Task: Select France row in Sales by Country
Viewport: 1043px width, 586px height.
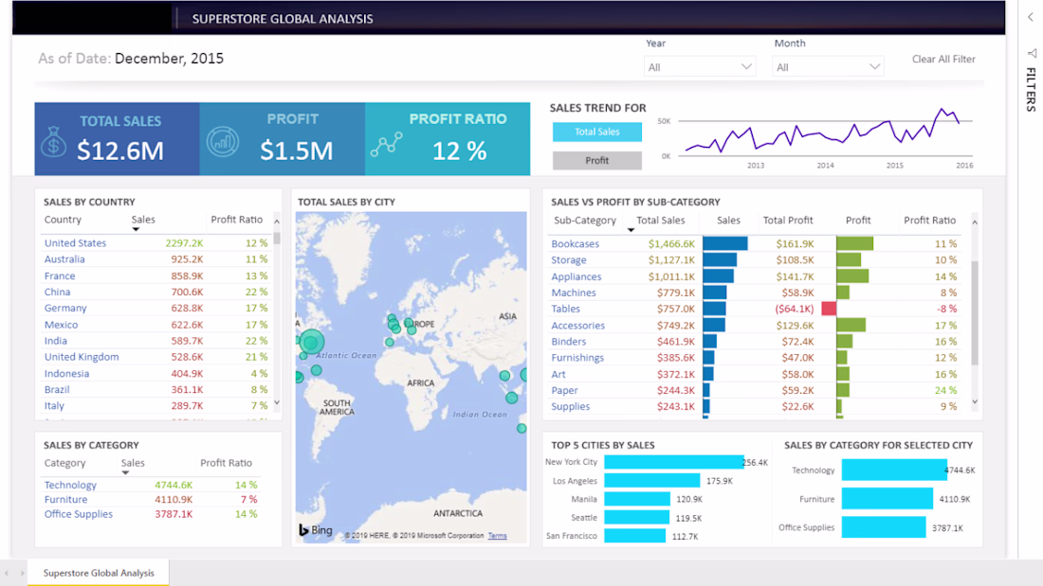Action: [x=157, y=275]
